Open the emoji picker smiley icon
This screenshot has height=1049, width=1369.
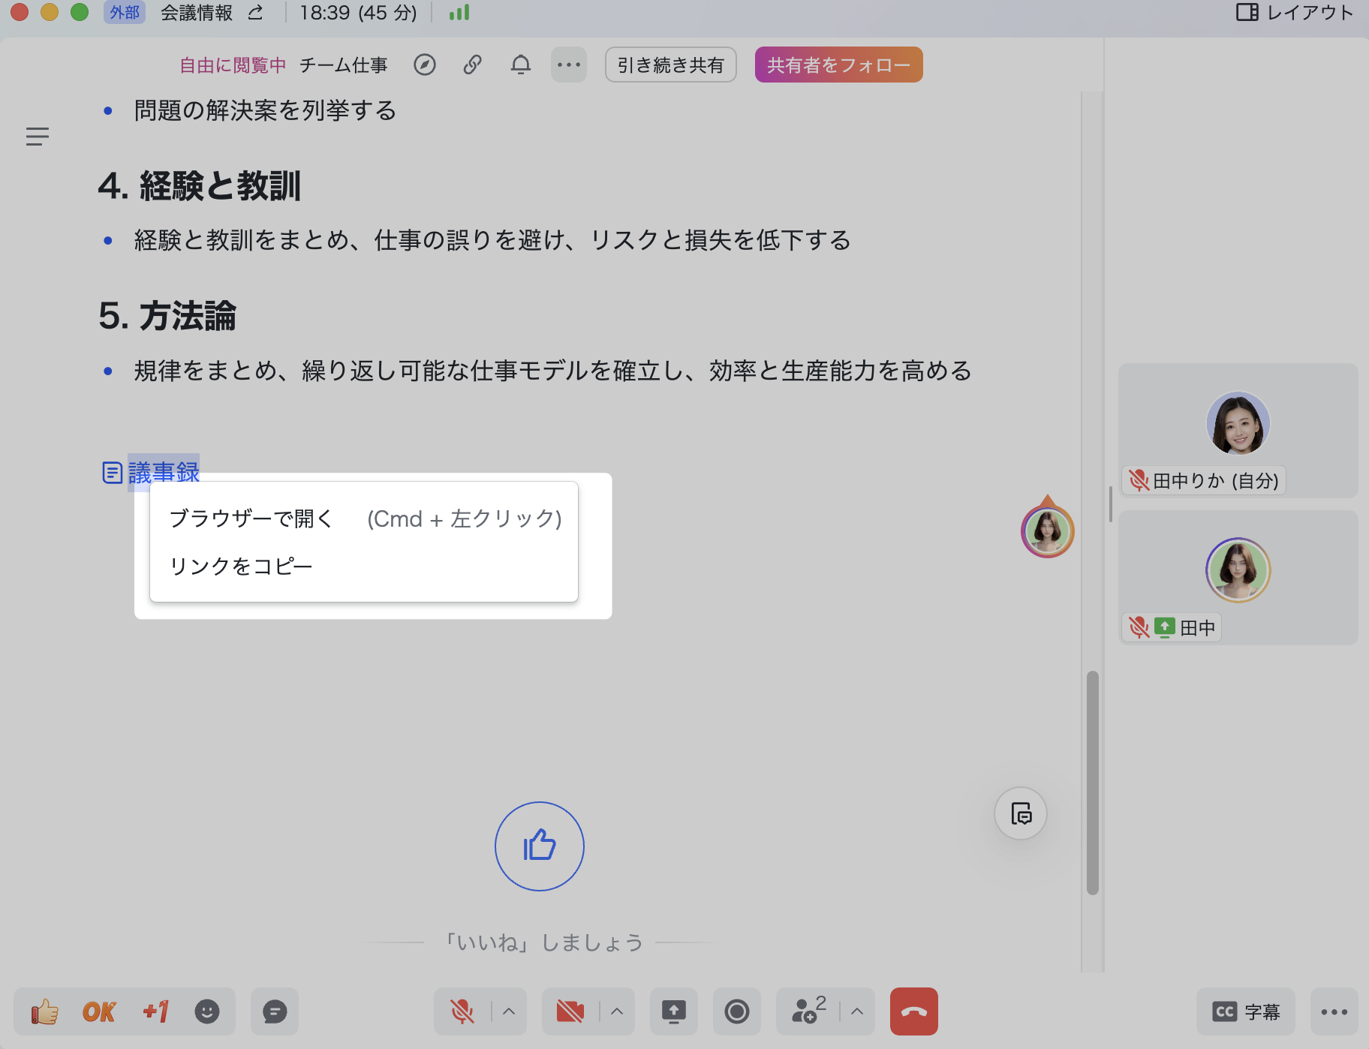point(207,1011)
